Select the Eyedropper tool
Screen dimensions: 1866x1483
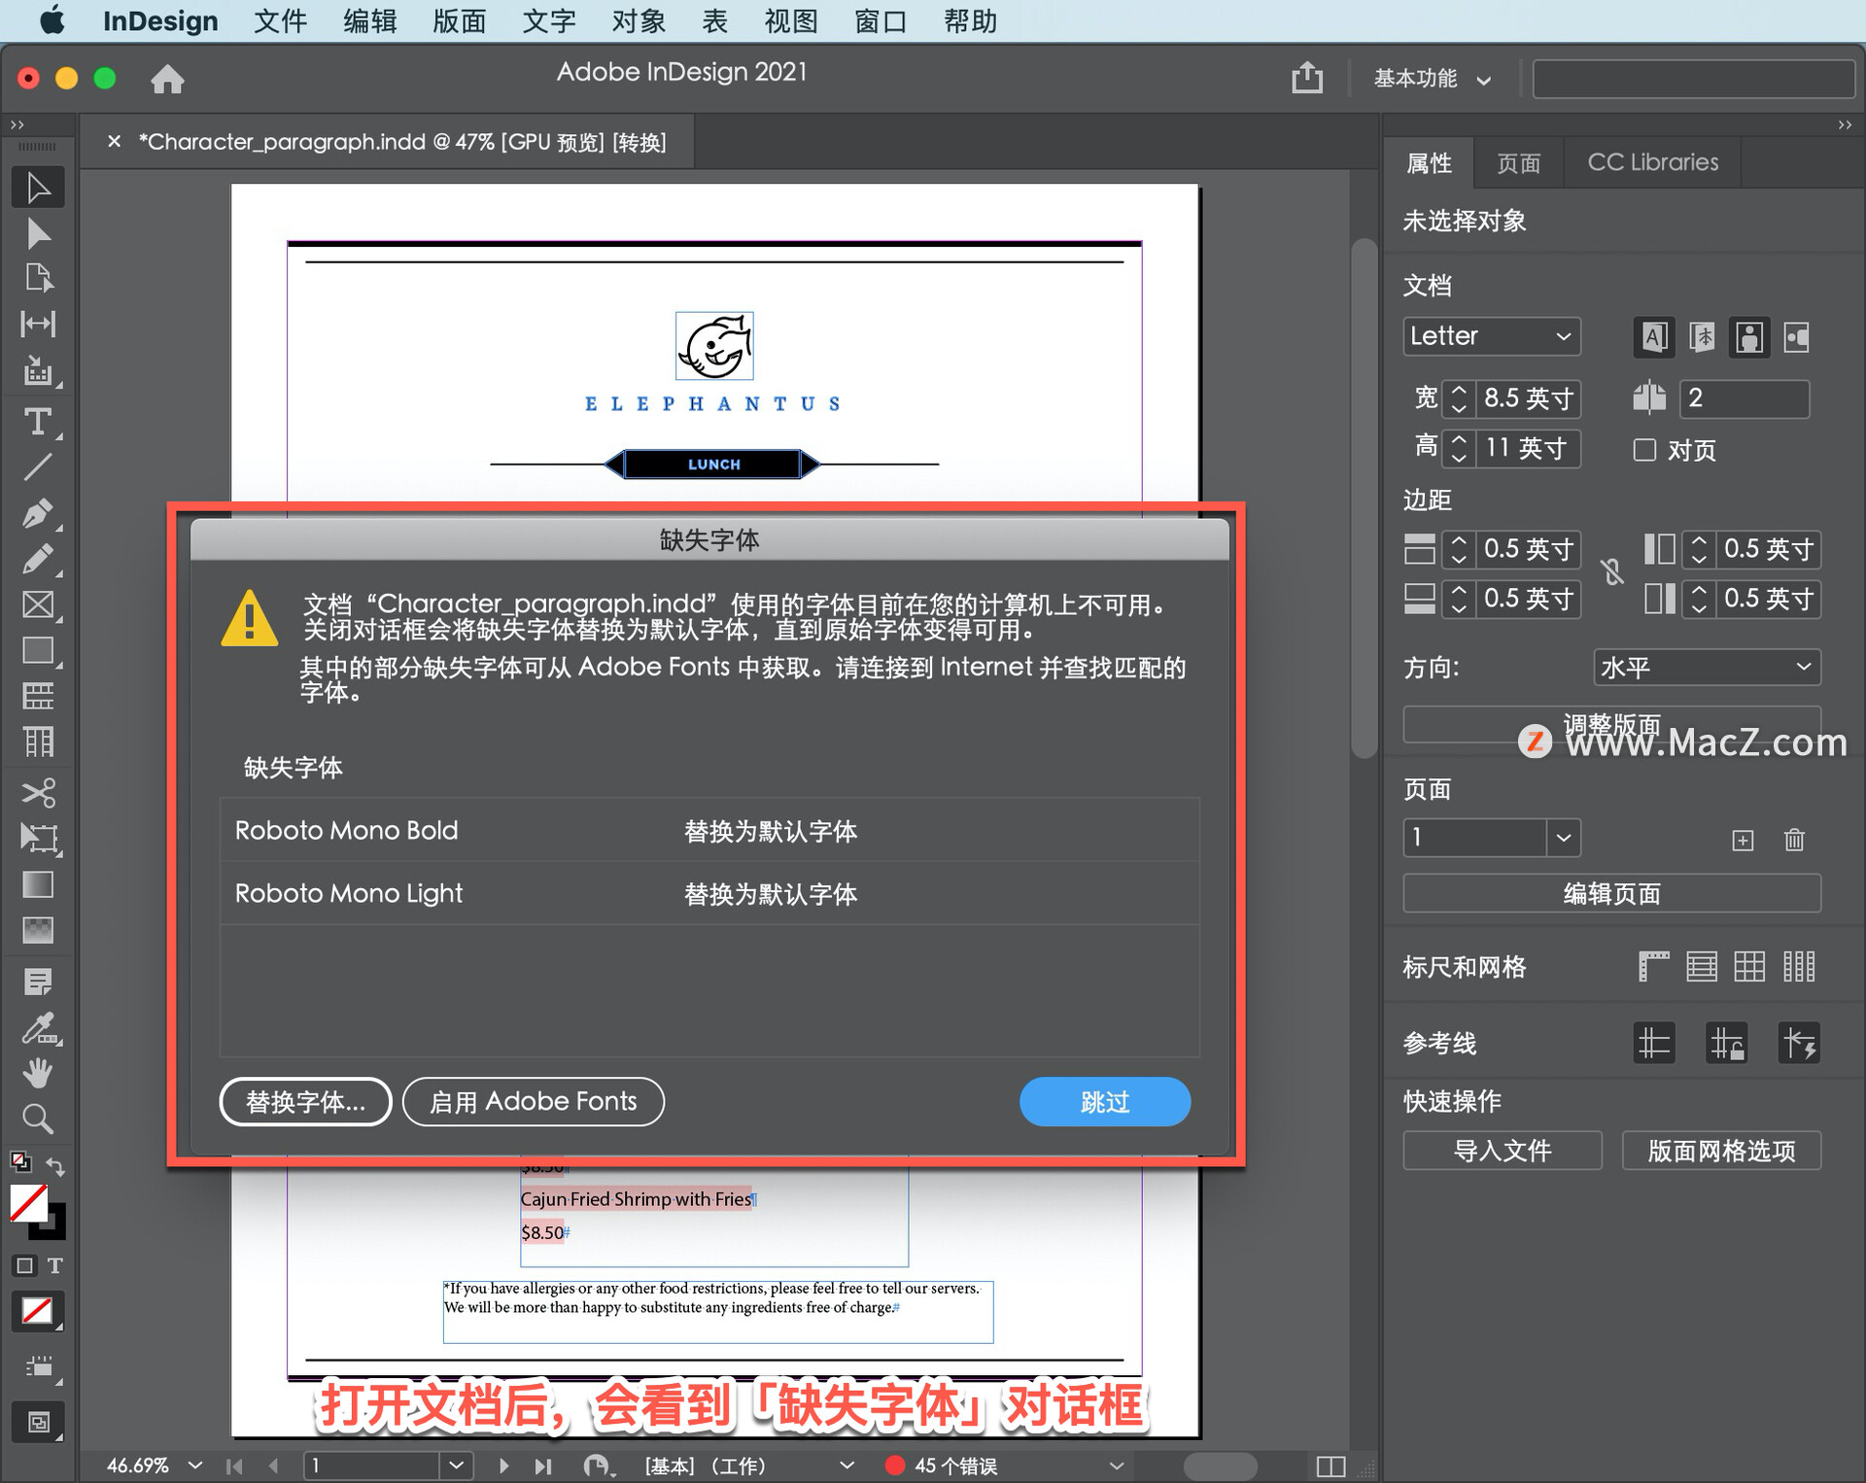[x=38, y=1028]
